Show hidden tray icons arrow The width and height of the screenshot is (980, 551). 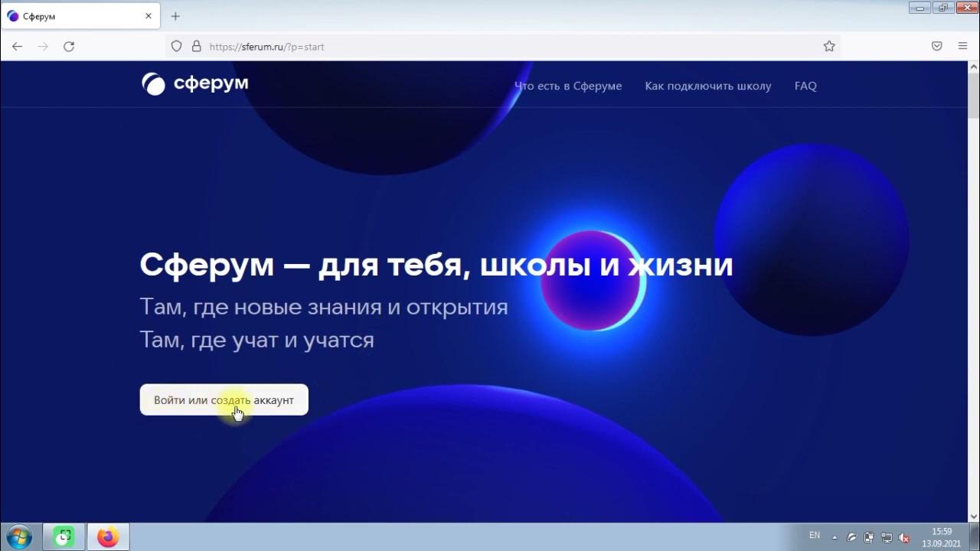point(835,538)
